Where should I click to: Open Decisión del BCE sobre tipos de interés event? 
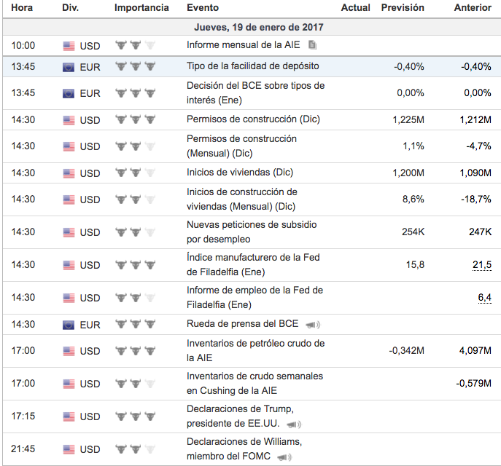(x=255, y=92)
